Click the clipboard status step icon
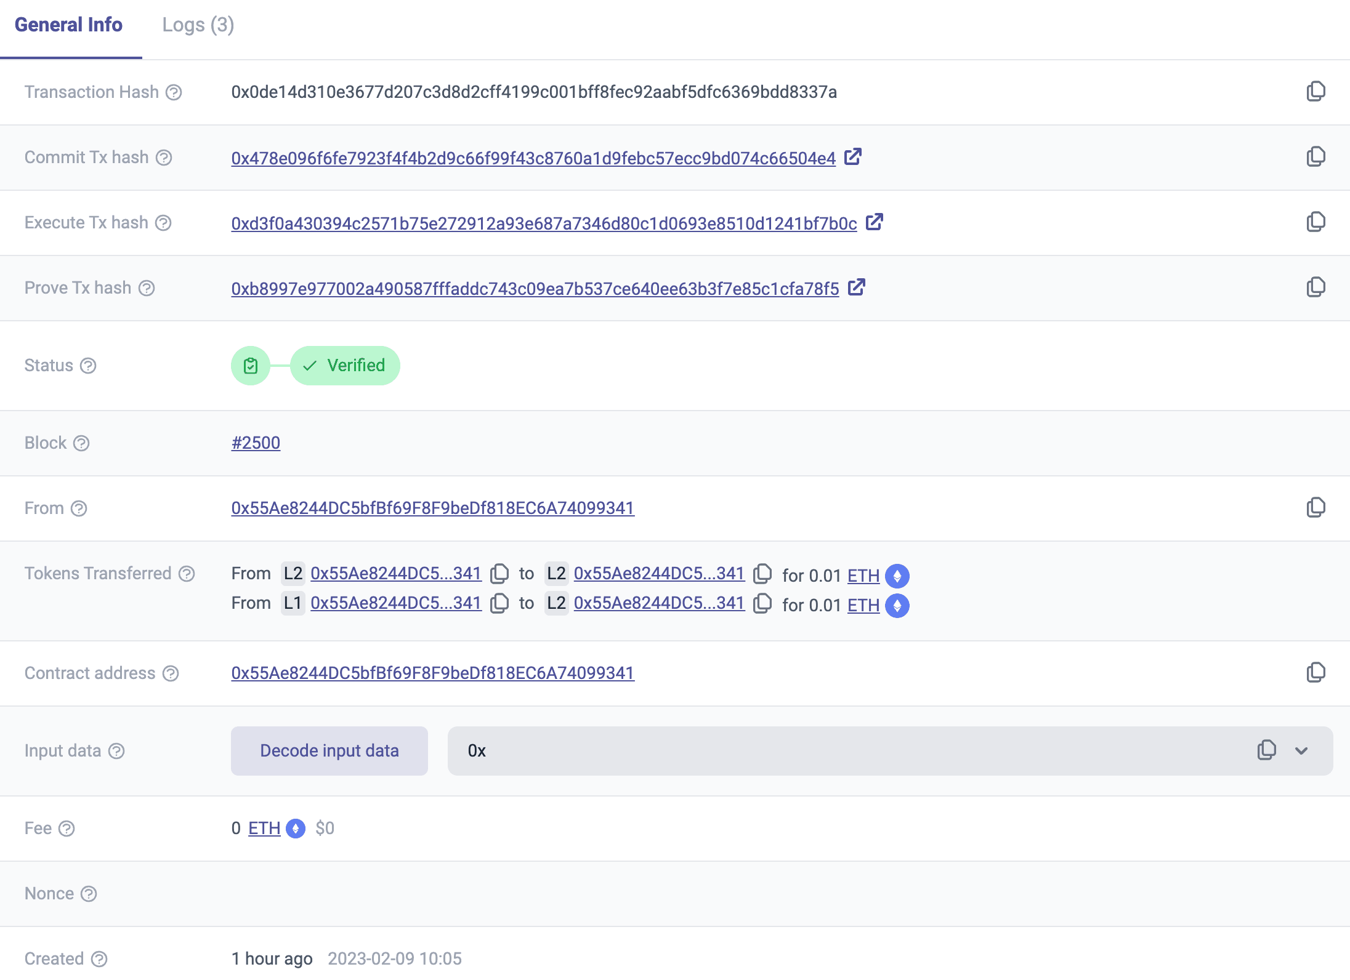Image resolution: width=1350 pixels, height=980 pixels. (250, 366)
